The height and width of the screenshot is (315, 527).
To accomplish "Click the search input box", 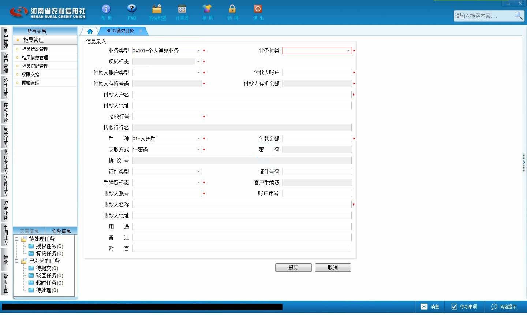I will tap(484, 16).
